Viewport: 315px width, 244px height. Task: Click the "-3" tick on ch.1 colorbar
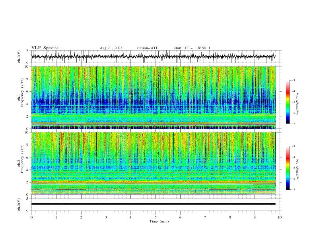click(293, 80)
